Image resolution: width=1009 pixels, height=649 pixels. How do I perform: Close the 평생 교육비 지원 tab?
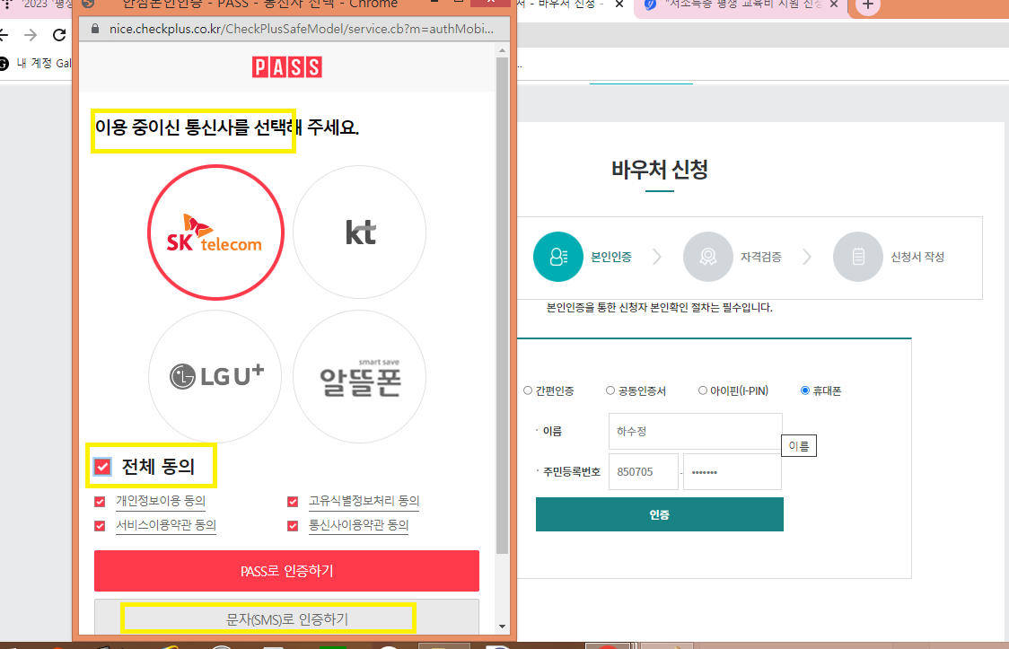coord(834,4)
